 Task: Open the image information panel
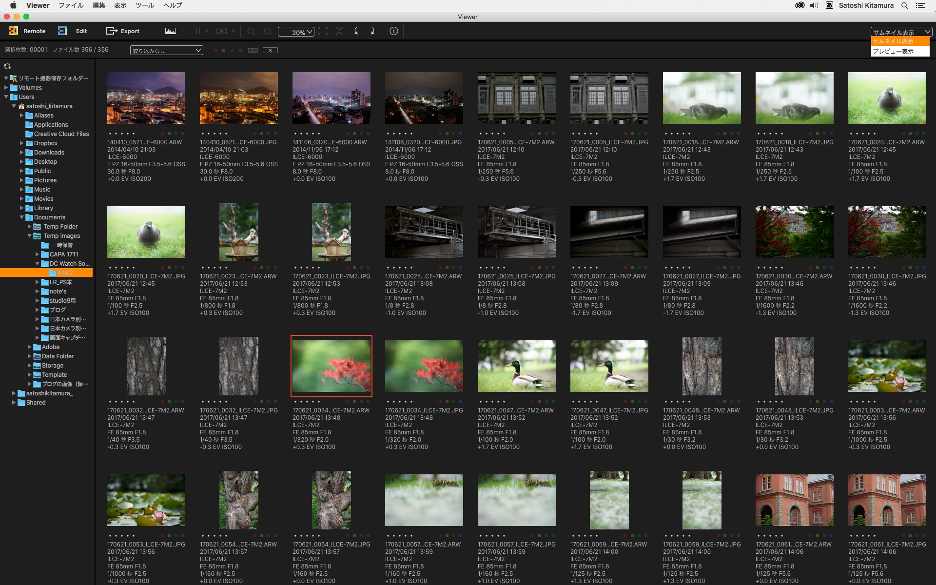[x=394, y=31]
